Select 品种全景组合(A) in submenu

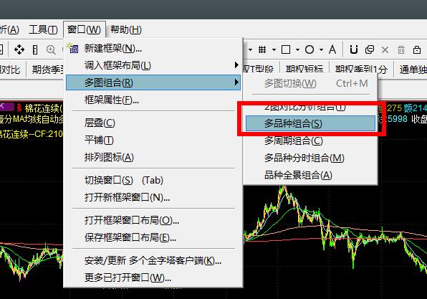click(310, 175)
